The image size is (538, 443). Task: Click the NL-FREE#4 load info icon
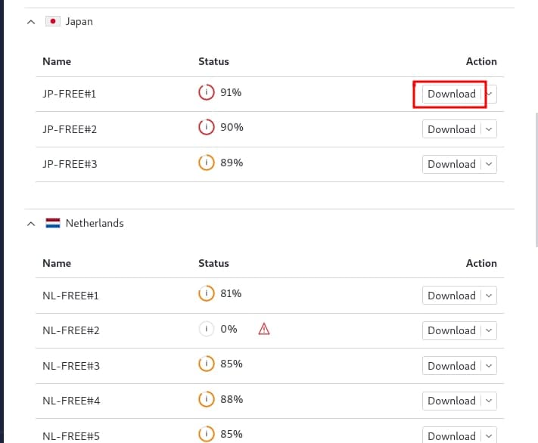tap(206, 399)
